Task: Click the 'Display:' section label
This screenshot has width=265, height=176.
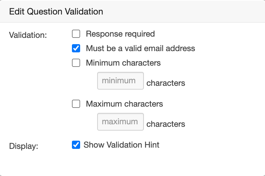Action: pos(23,147)
